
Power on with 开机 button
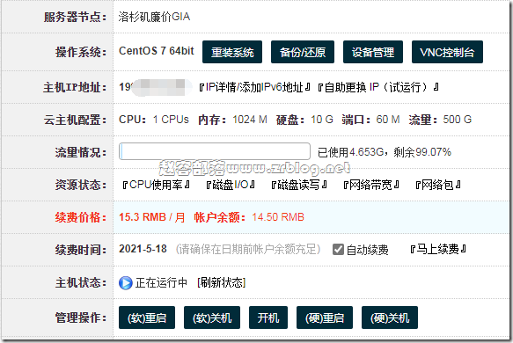coord(268,317)
